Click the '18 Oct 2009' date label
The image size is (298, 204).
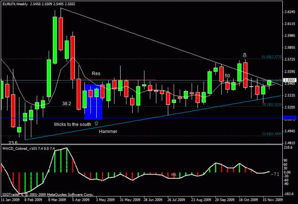[x=248, y=200]
